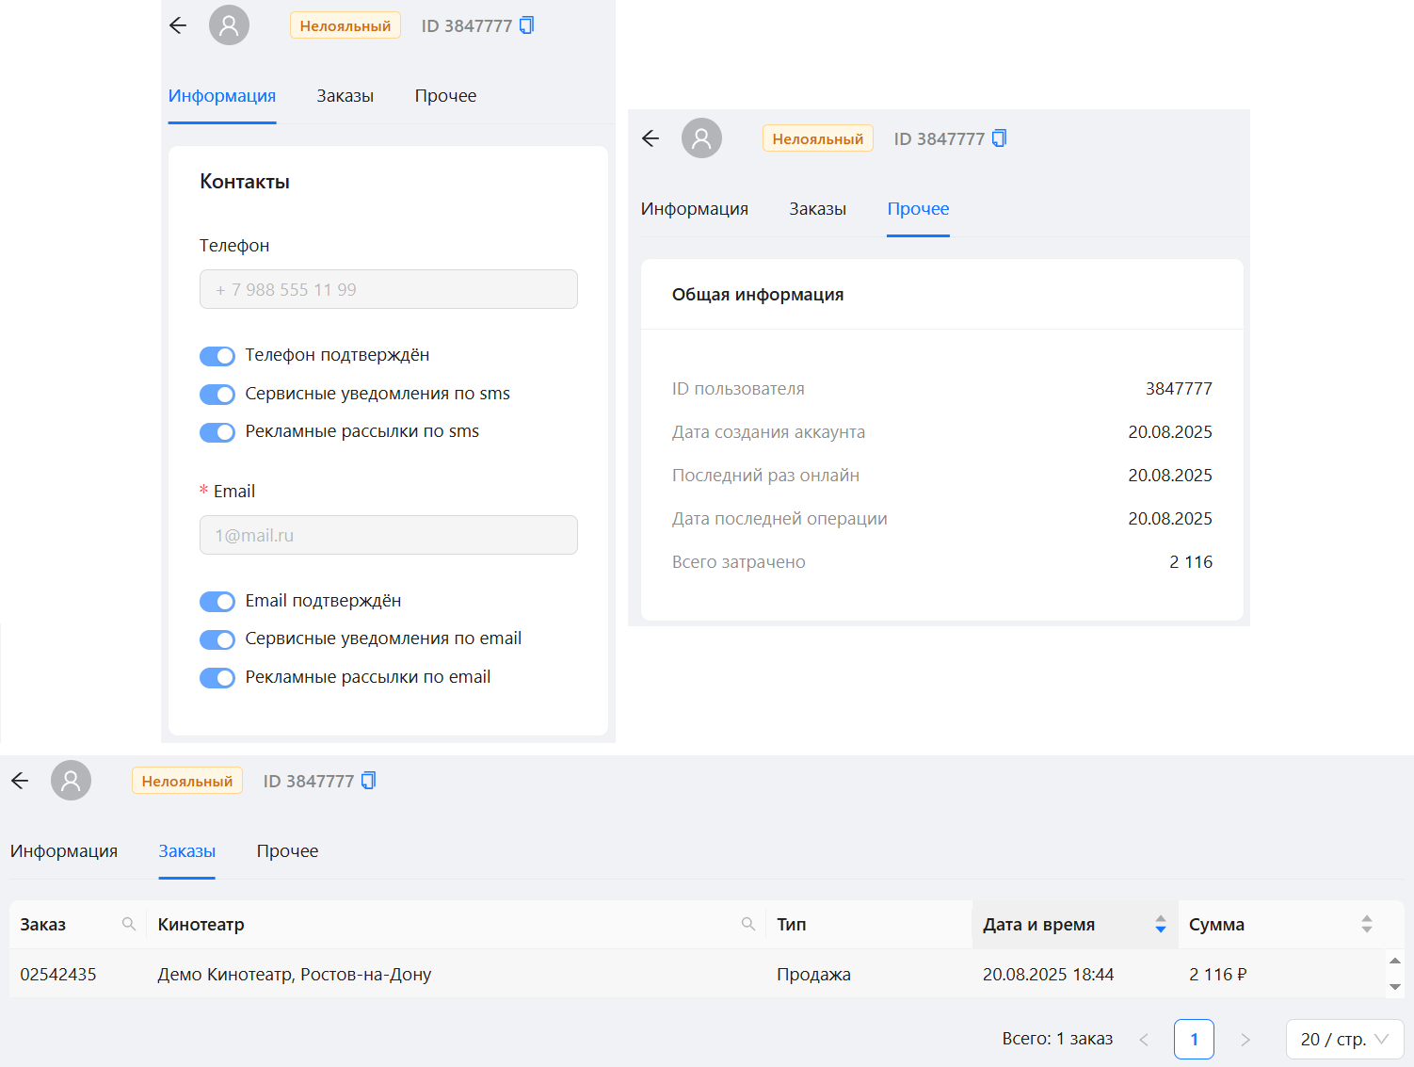This screenshot has width=1414, height=1067.
Task: Click the back arrow in the Общая информация panel
Action: [x=651, y=138]
